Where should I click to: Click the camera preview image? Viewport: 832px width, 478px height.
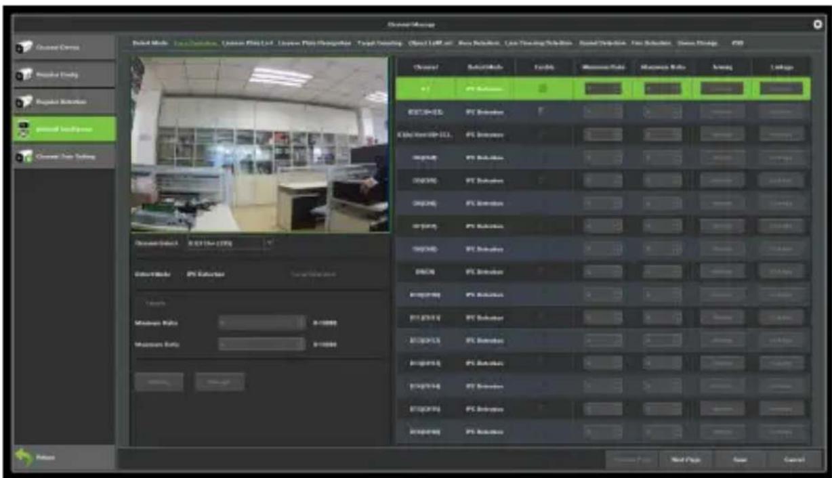point(259,144)
